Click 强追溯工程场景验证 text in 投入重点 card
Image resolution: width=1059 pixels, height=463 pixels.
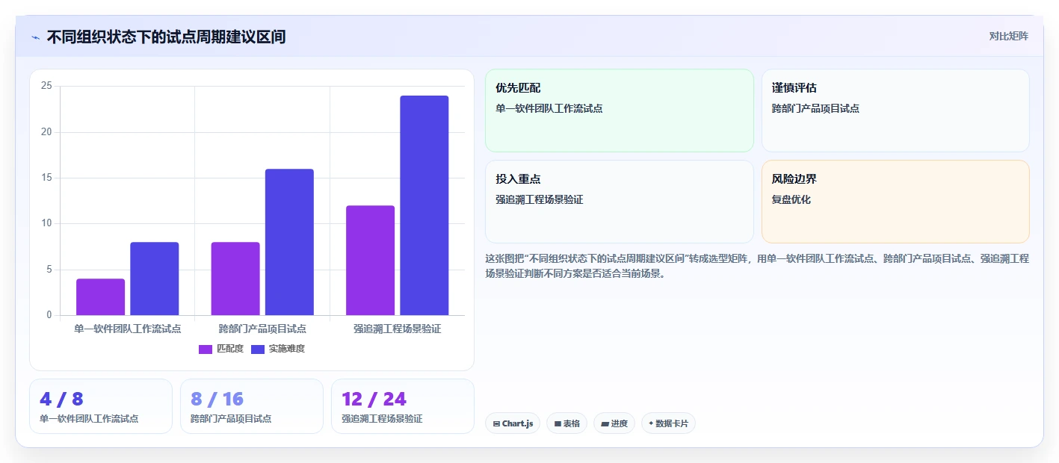point(539,200)
